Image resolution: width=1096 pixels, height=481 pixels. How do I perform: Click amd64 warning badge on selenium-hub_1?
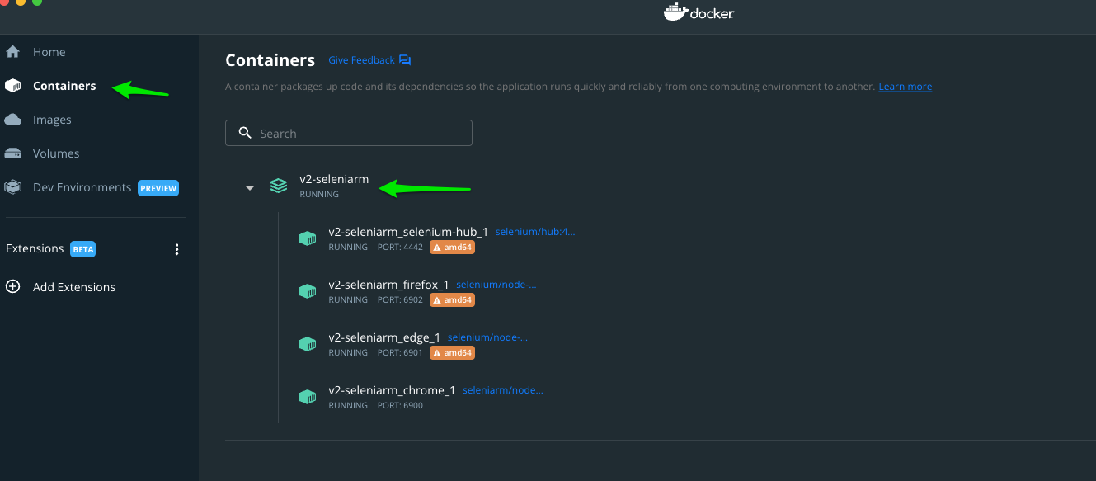(x=452, y=247)
